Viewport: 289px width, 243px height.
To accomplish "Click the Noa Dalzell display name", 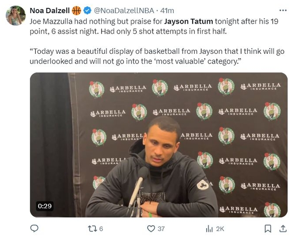I will 49,10.
